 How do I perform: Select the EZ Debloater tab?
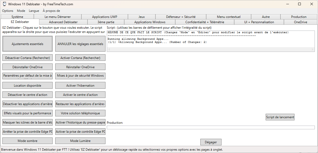coord(20,22)
